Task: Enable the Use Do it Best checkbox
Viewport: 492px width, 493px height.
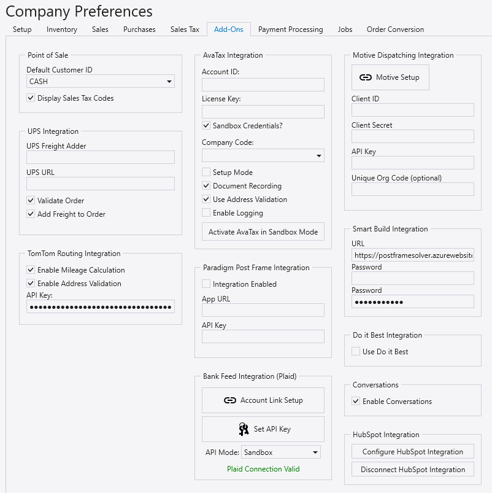Action: point(356,352)
